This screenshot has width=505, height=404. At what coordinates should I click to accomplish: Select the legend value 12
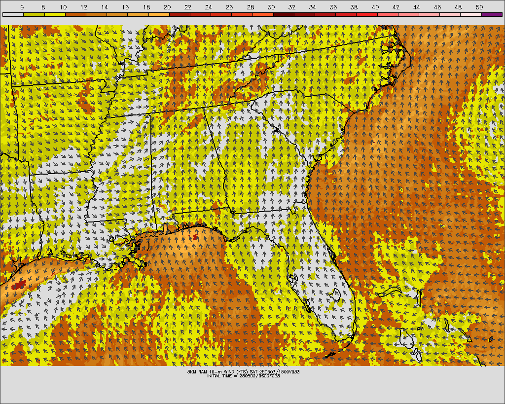click(84, 7)
